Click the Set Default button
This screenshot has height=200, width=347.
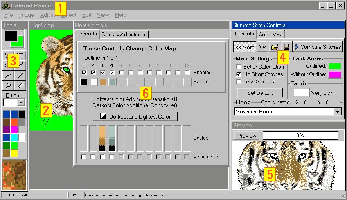[x=260, y=93]
